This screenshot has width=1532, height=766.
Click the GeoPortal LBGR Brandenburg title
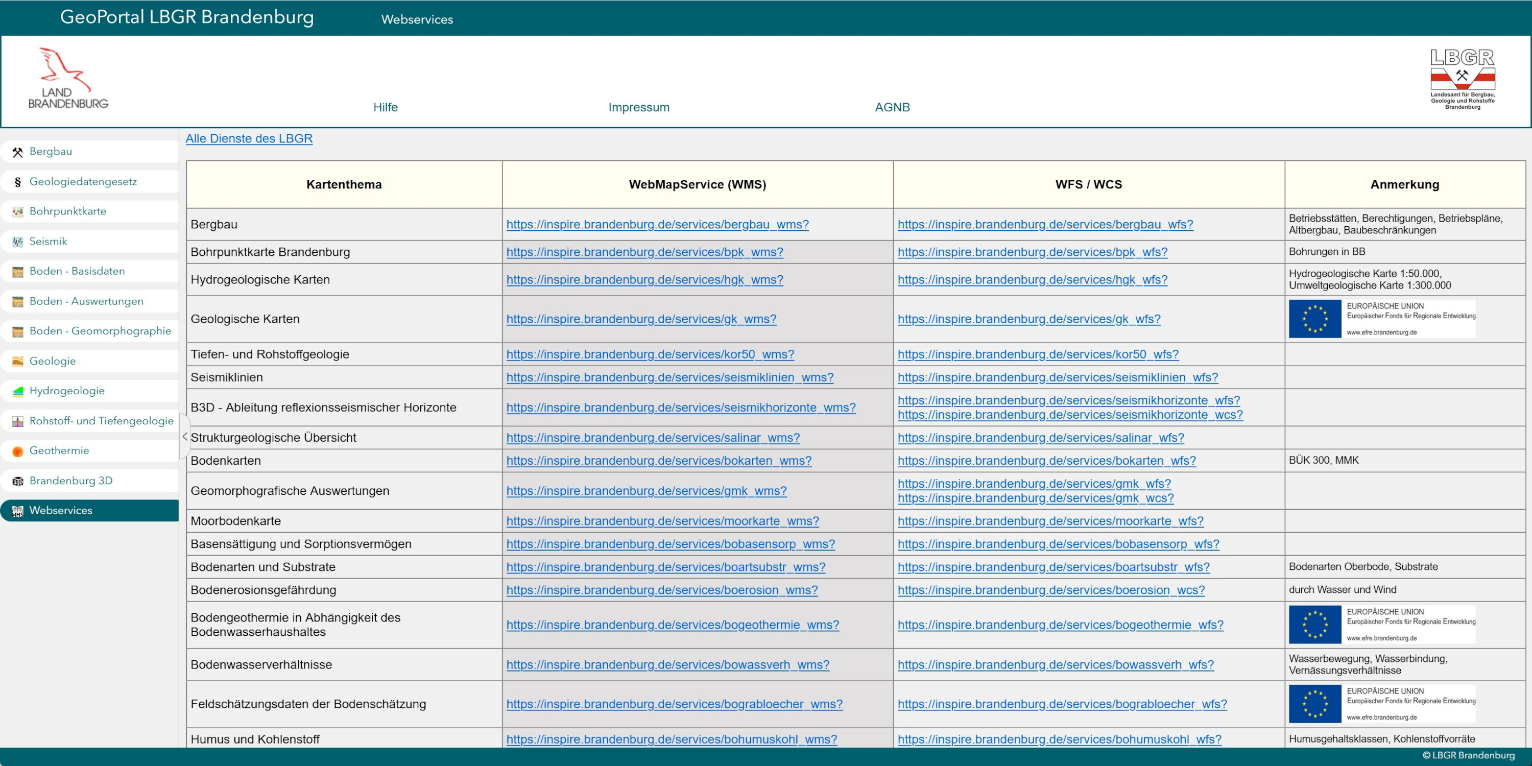coord(187,17)
